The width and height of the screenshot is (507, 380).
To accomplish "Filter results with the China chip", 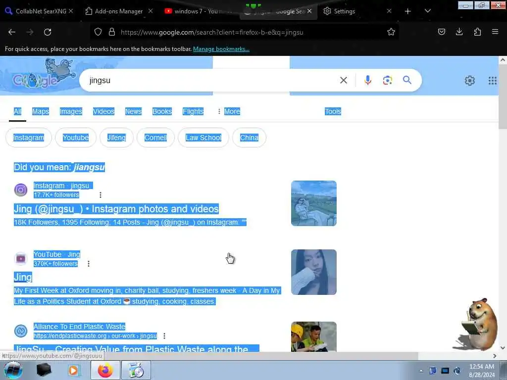I will 250,138.
